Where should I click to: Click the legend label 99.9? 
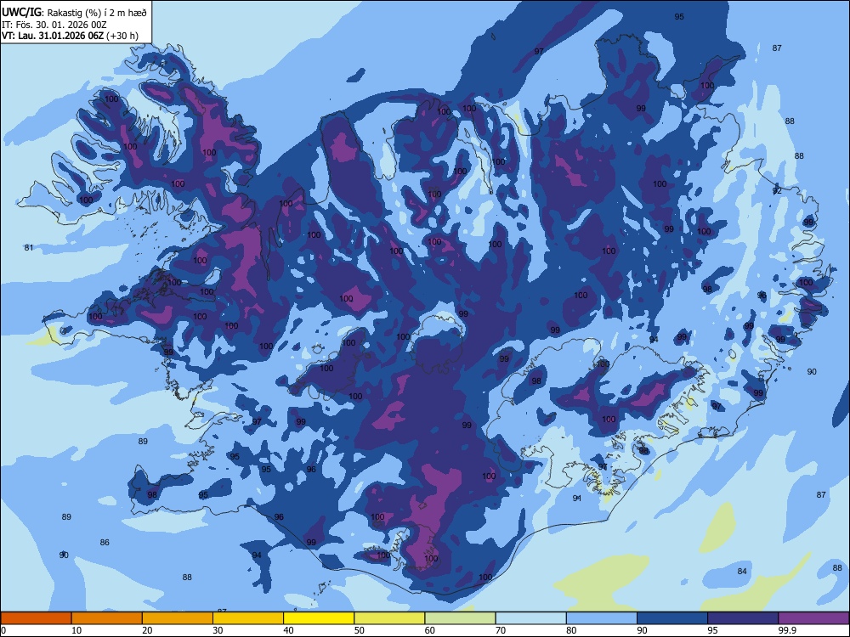pos(786,630)
